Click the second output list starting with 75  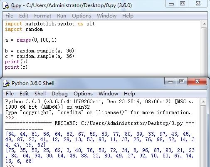click(x=100, y=156)
